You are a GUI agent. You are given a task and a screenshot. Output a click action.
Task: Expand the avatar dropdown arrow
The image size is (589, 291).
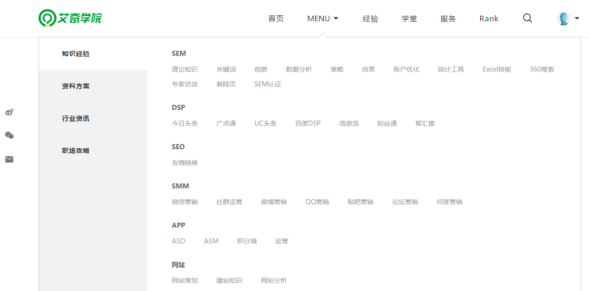[577, 18]
